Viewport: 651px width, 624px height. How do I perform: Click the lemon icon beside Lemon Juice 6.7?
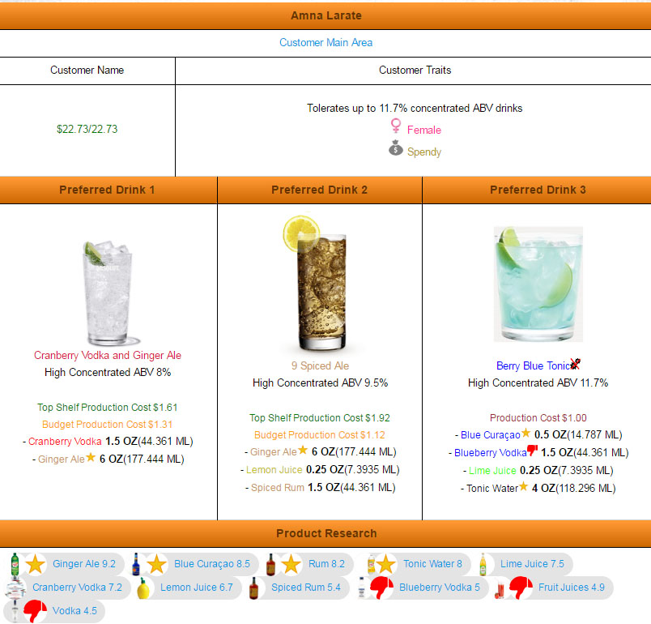point(144,588)
